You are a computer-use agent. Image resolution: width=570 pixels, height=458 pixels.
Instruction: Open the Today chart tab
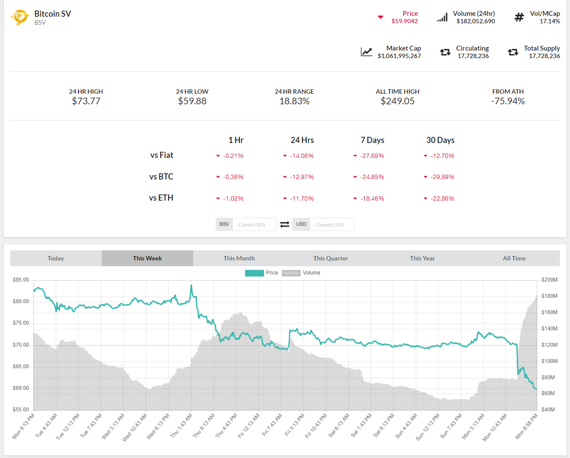coord(56,258)
